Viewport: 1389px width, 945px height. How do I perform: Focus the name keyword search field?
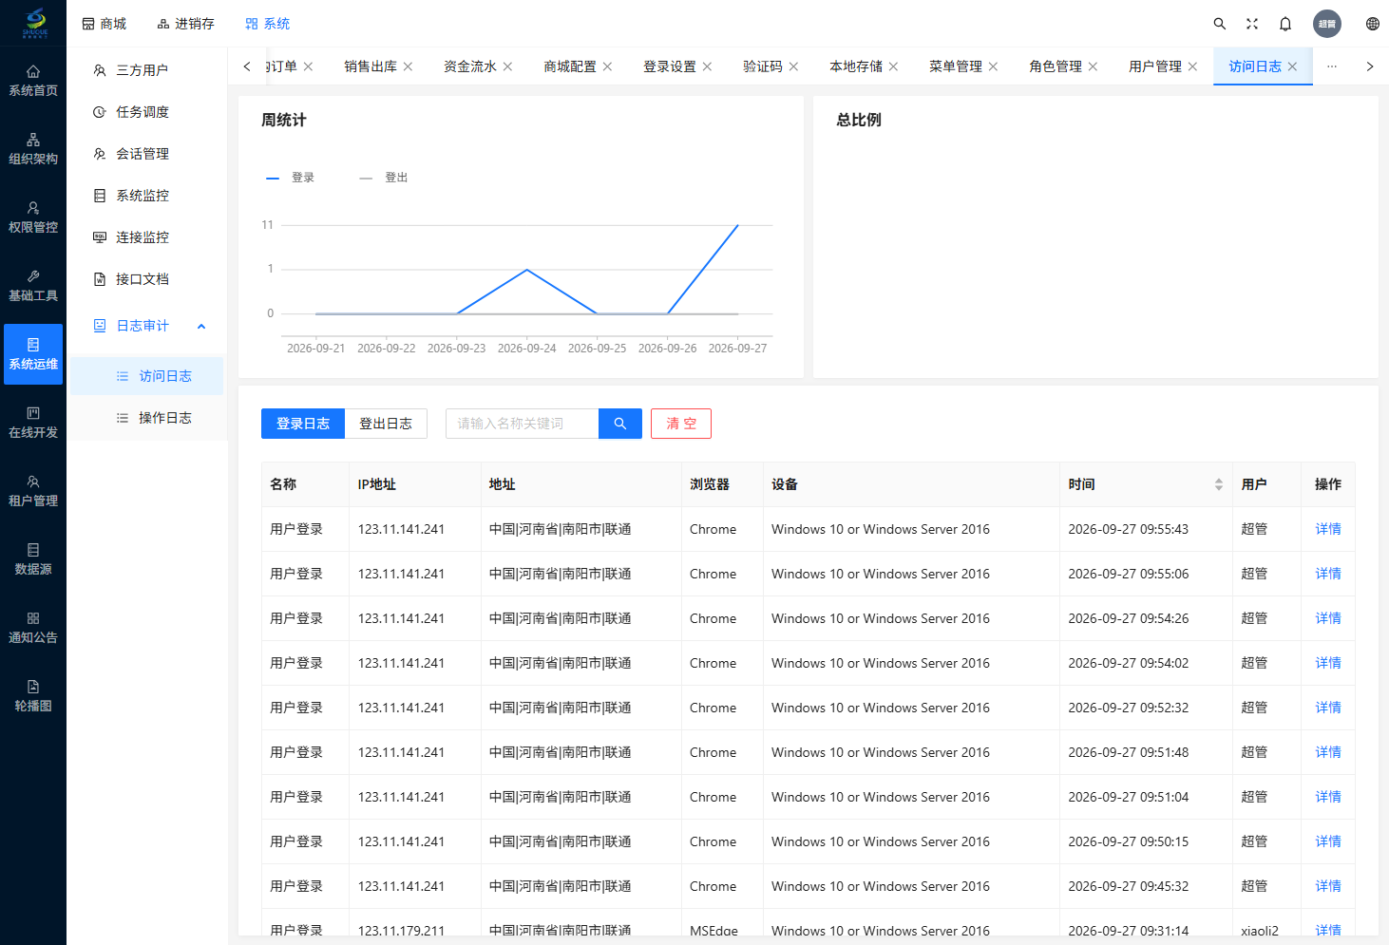[522, 424]
